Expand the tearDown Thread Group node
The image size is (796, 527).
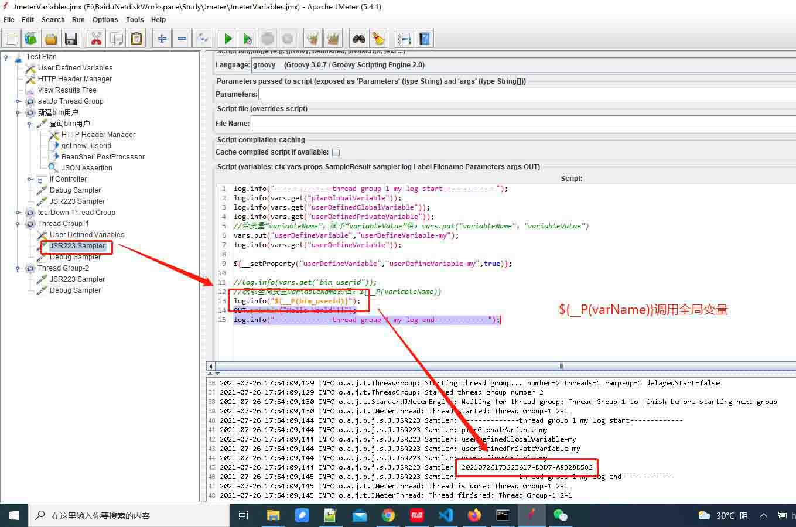tap(18, 213)
